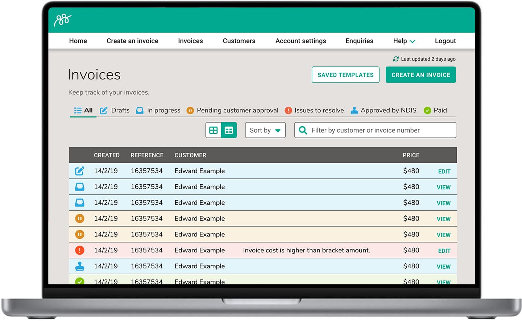Show only Paid invoices filter
The width and height of the screenshot is (522, 321).
(435, 110)
